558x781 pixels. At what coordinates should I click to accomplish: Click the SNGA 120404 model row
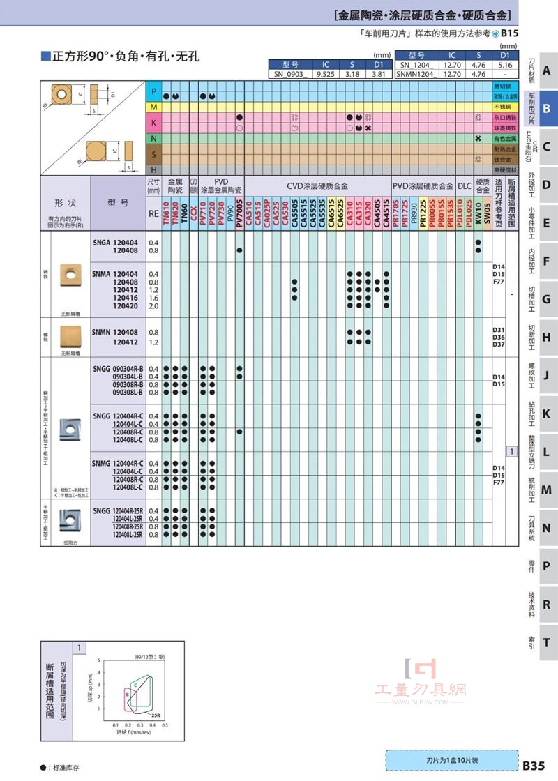(x=115, y=243)
